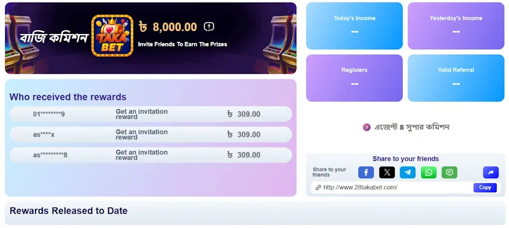Click the TakaBet logo
Viewport: 509px width, 228px height.
tap(112, 36)
